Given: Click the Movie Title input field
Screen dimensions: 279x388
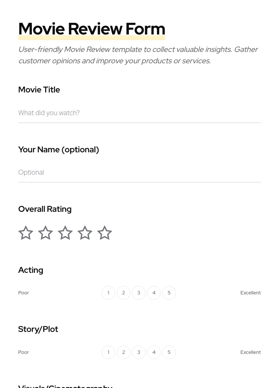Looking at the screenshot, I should pos(139,113).
